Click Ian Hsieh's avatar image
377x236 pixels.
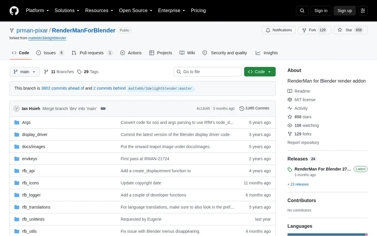click(x=16, y=109)
